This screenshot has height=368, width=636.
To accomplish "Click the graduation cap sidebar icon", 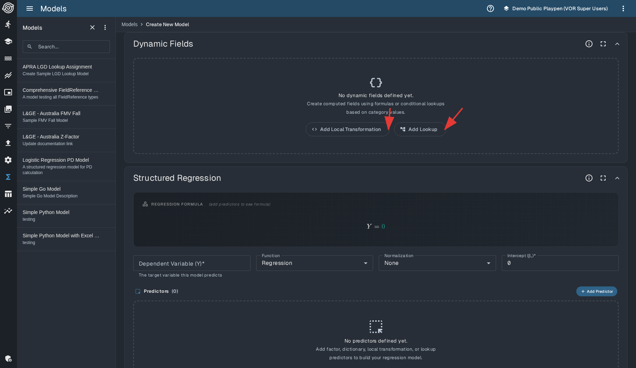I will click(x=8, y=41).
